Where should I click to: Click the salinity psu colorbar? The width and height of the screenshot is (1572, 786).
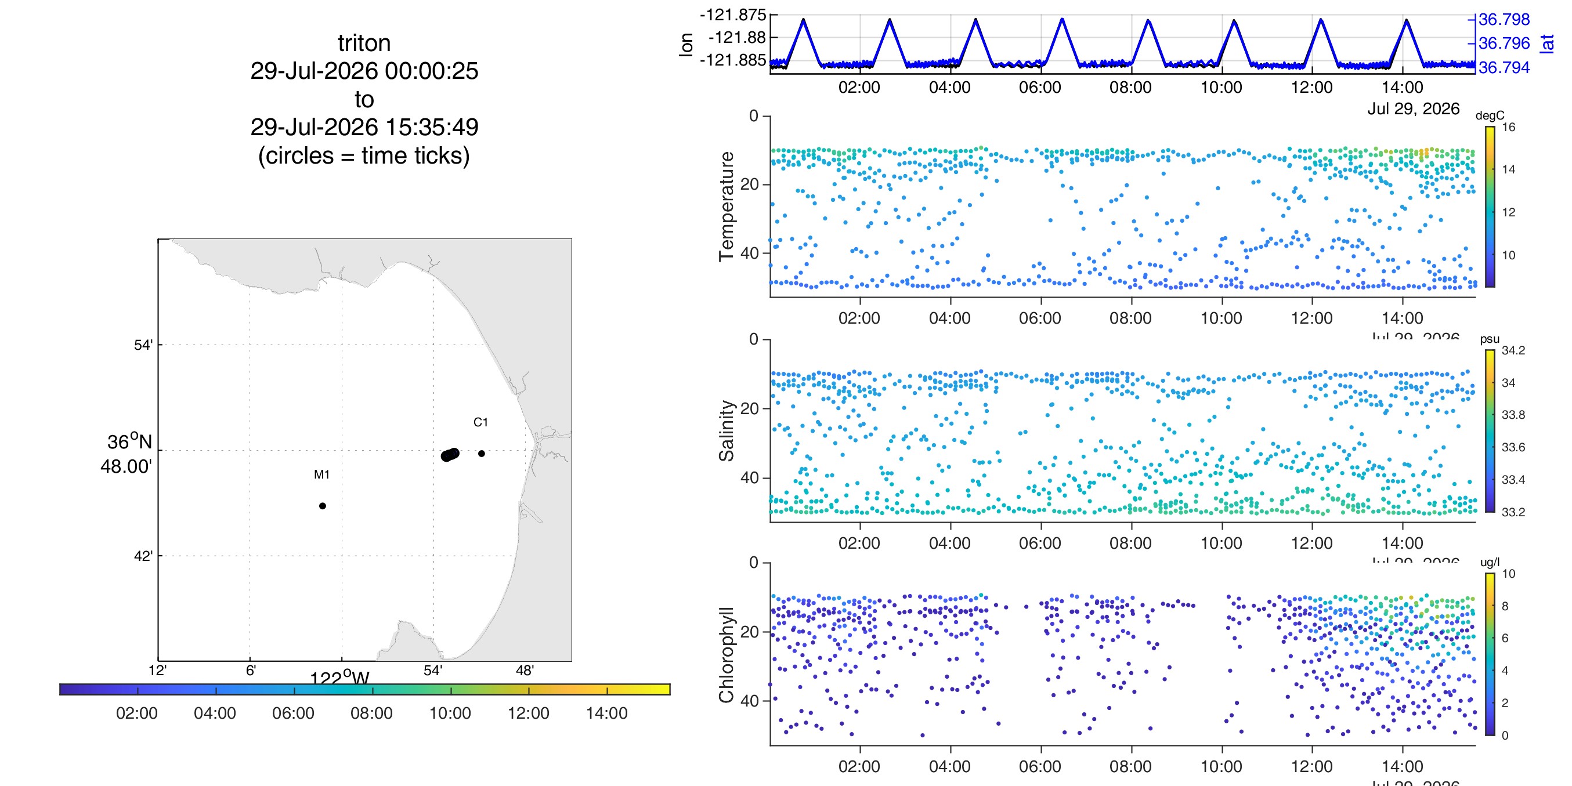pos(1490,431)
